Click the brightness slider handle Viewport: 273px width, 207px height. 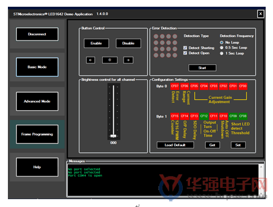pos(113,136)
